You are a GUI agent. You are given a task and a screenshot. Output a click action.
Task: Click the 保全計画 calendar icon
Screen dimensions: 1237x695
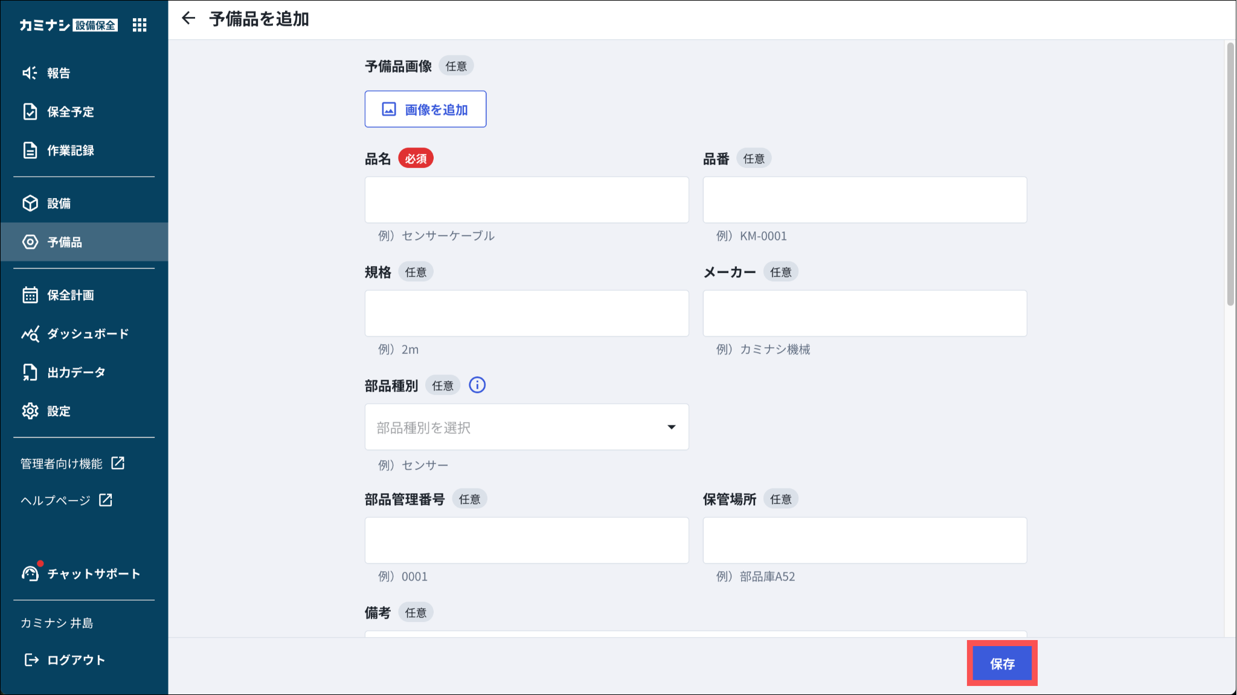(30, 295)
